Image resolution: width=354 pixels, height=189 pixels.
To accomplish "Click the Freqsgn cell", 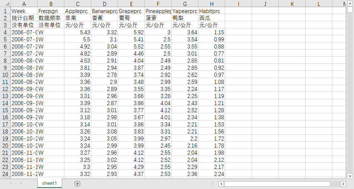I will tap(51, 11).
